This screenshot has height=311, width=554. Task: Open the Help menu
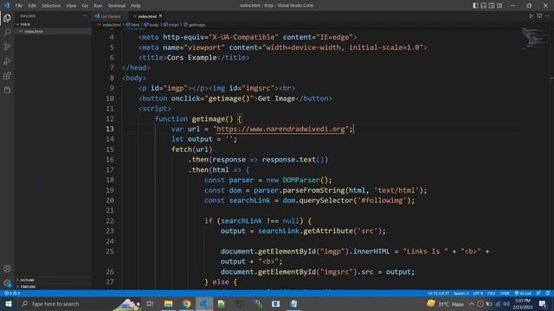pyautogui.click(x=136, y=6)
